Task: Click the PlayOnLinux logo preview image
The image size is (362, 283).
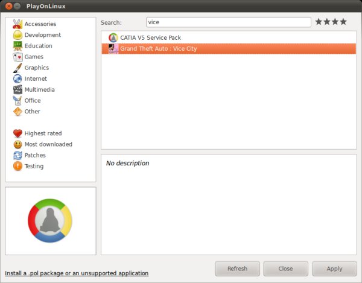Action: pyautogui.click(x=50, y=221)
